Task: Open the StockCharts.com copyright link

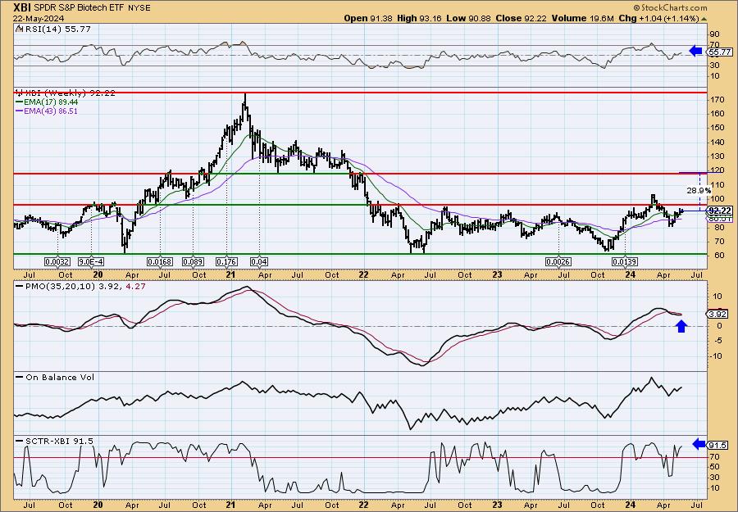Action: pos(670,7)
